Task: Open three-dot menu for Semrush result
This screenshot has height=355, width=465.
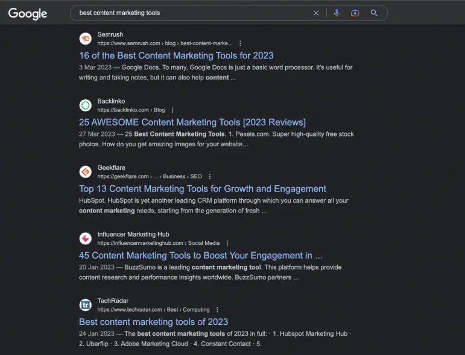Action: click(241, 43)
